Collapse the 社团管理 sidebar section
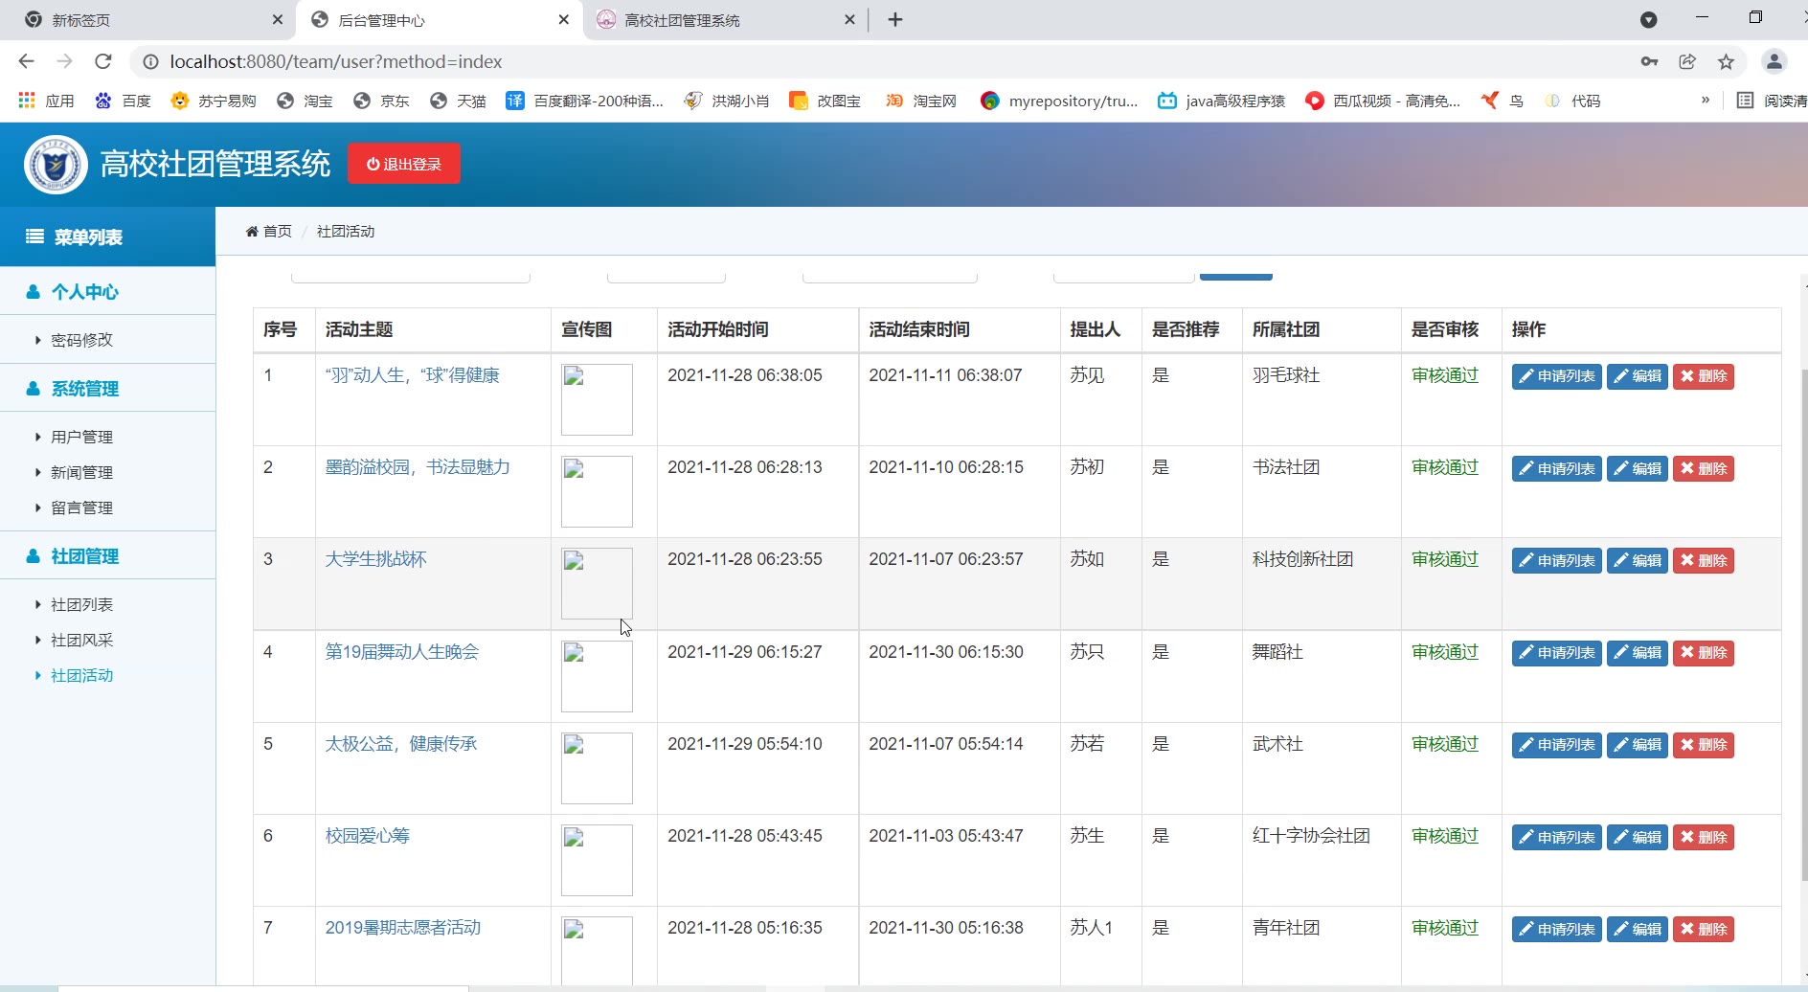Screen dimensions: 1808x992 point(84,556)
